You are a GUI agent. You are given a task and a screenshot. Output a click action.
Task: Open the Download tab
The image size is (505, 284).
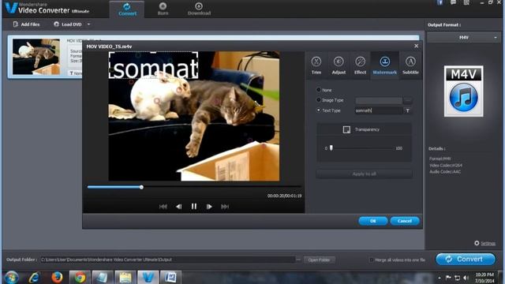(x=199, y=9)
